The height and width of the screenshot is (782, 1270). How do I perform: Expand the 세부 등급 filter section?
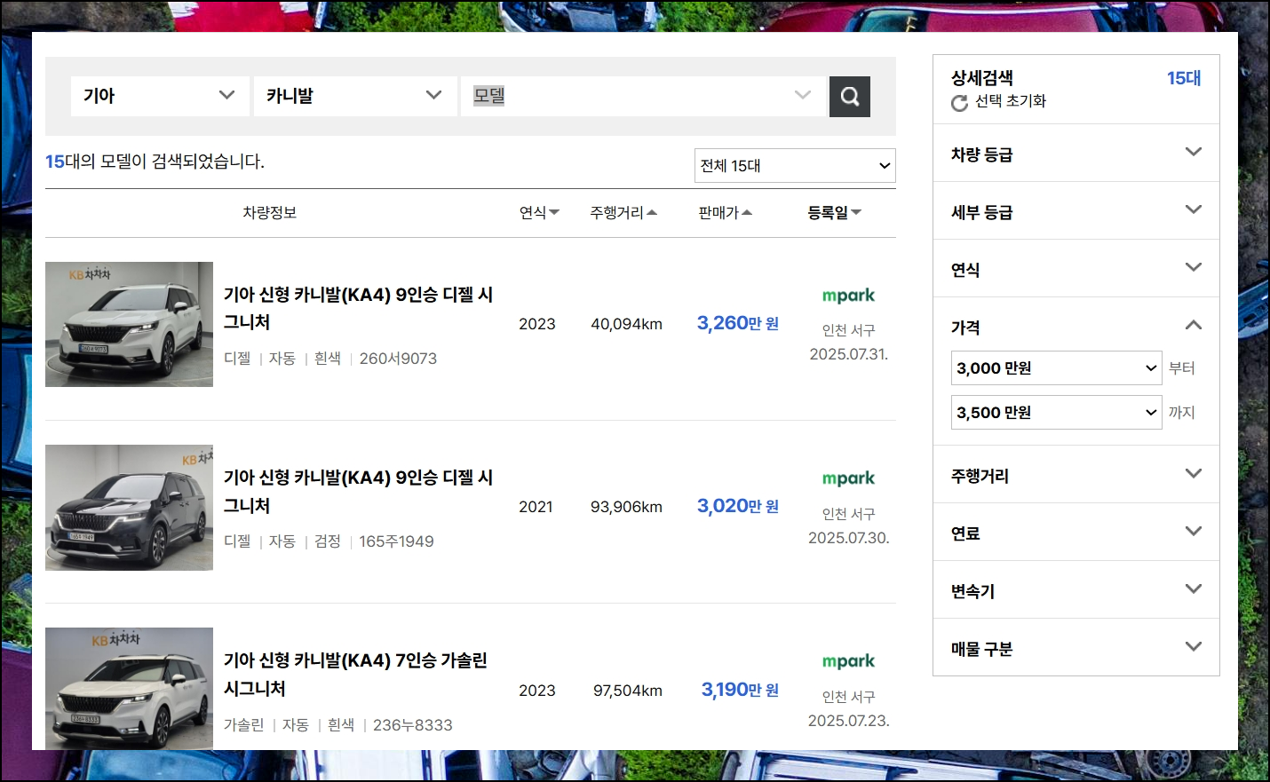(x=1076, y=211)
